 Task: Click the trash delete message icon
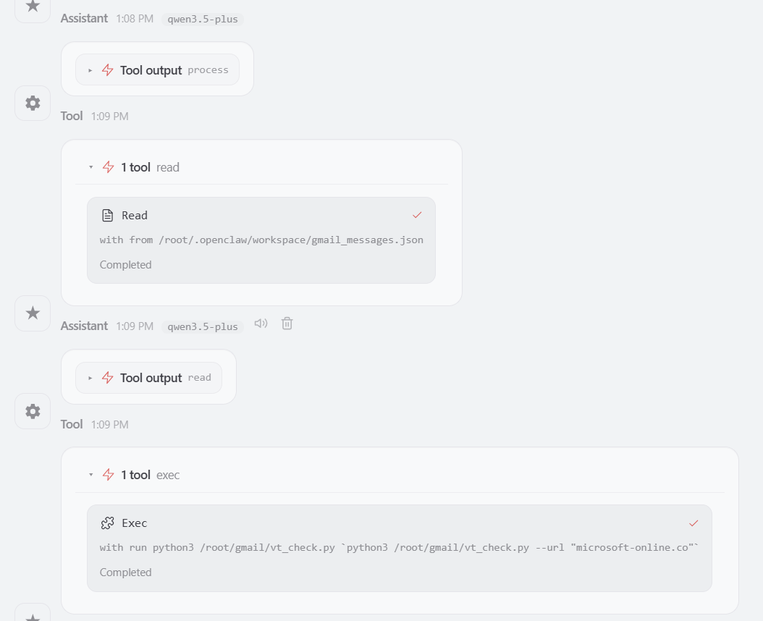point(287,324)
